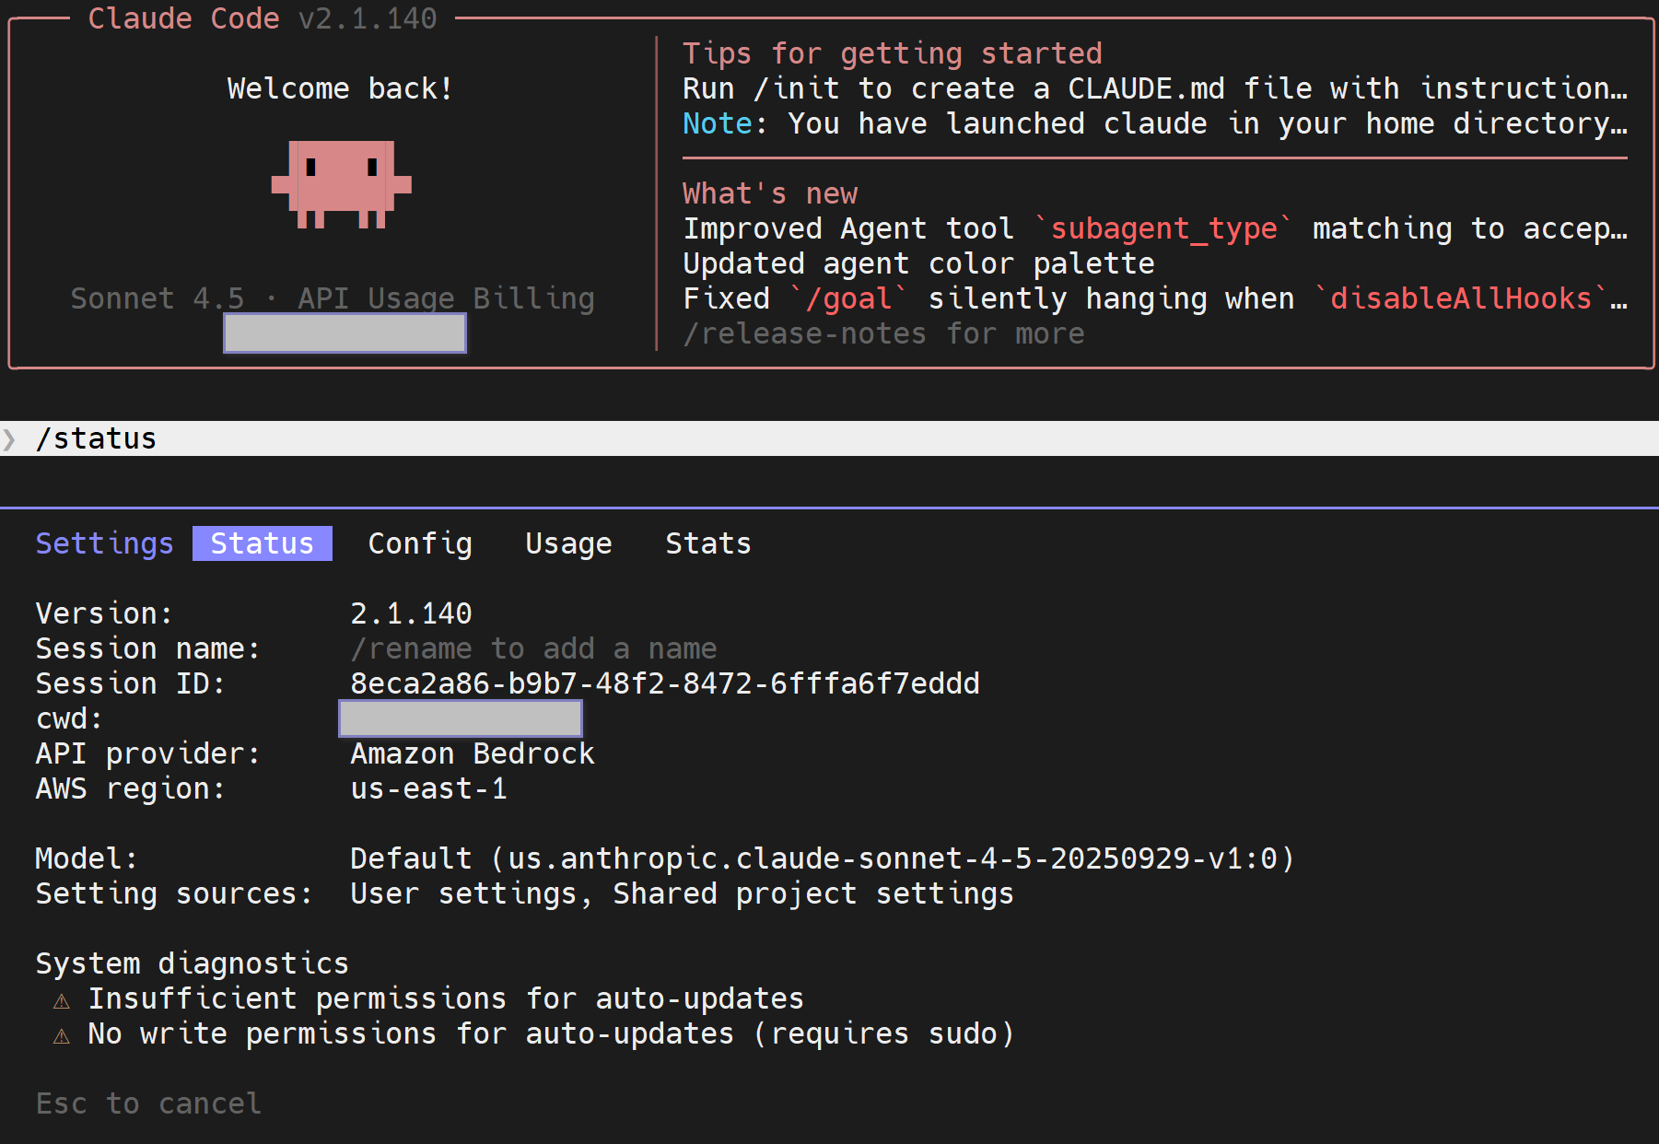Click the 'Claude Code v2.1.140' title
The width and height of the screenshot is (1659, 1144).
263,18
